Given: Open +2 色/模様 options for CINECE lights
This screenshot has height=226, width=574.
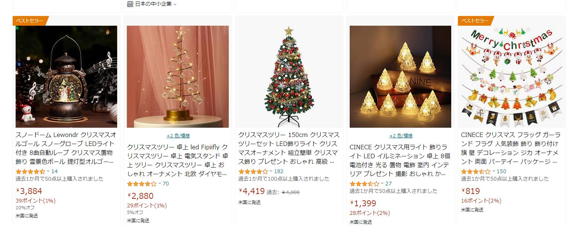Looking at the screenshot, I should (x=401, y=136).
